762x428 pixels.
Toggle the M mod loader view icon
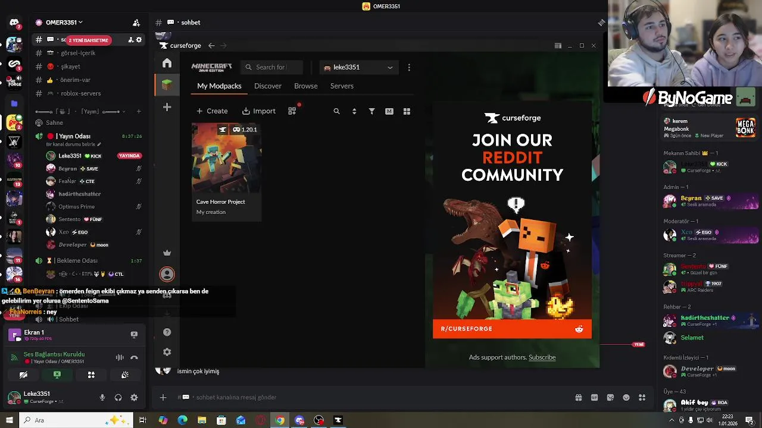click(x=389, y=111)
